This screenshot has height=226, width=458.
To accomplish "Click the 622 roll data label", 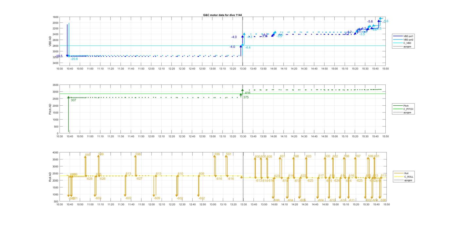I will click(303, 176).
